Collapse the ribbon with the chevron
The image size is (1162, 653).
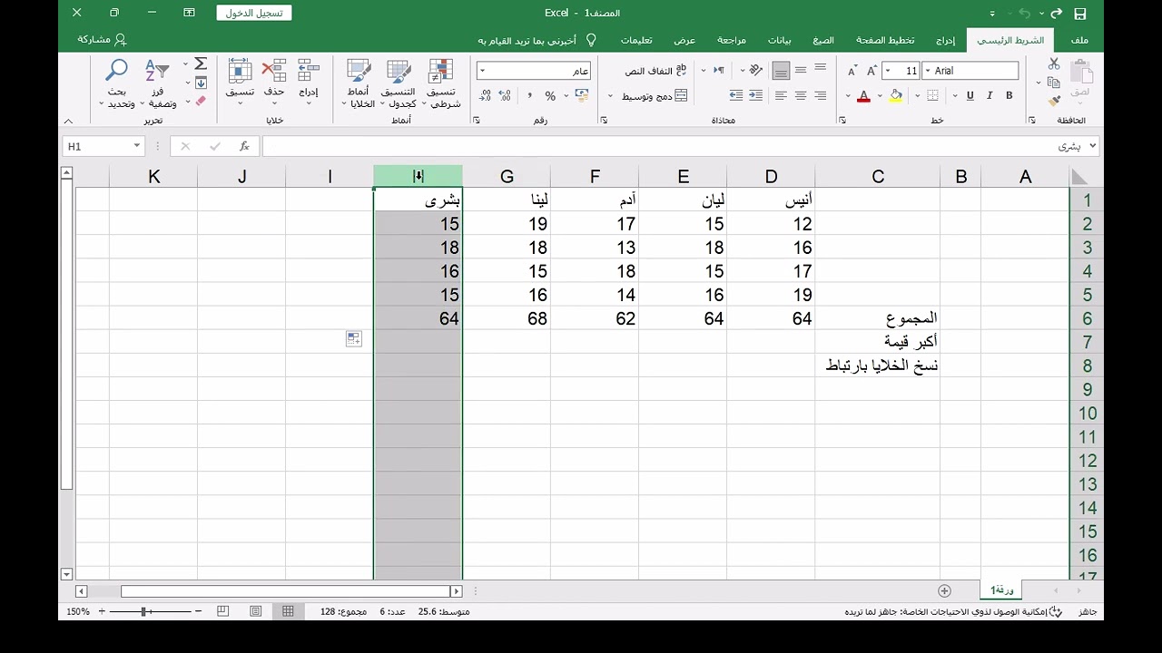pyautogui.click(x=68, y=121)
